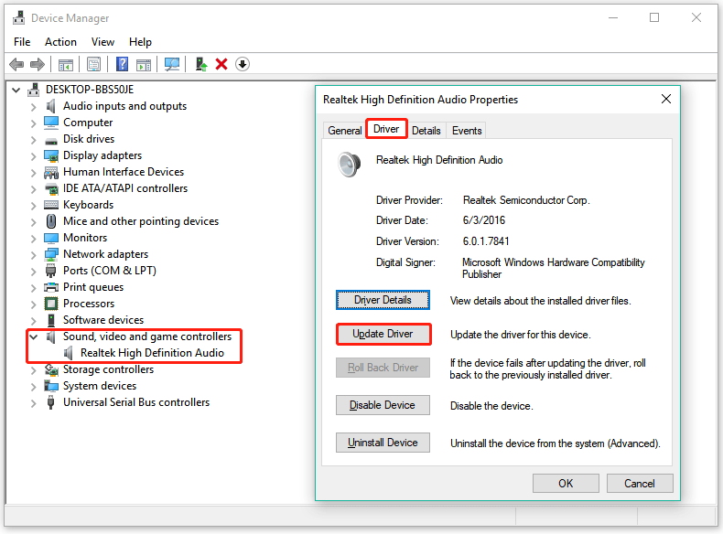Viewport: 723px width, 534px height.
Task: Click the Network adapters icon
Action: coord(51,254)
